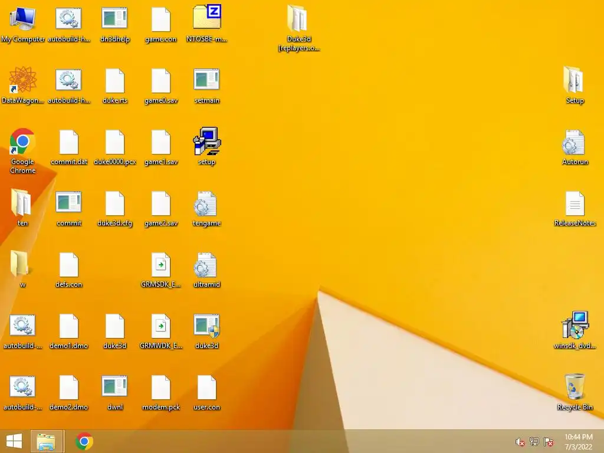The height and width of the screenshot is (453, 604).
Task: Launch Chrome from the taskbar
Action: (x=84, y=441)
